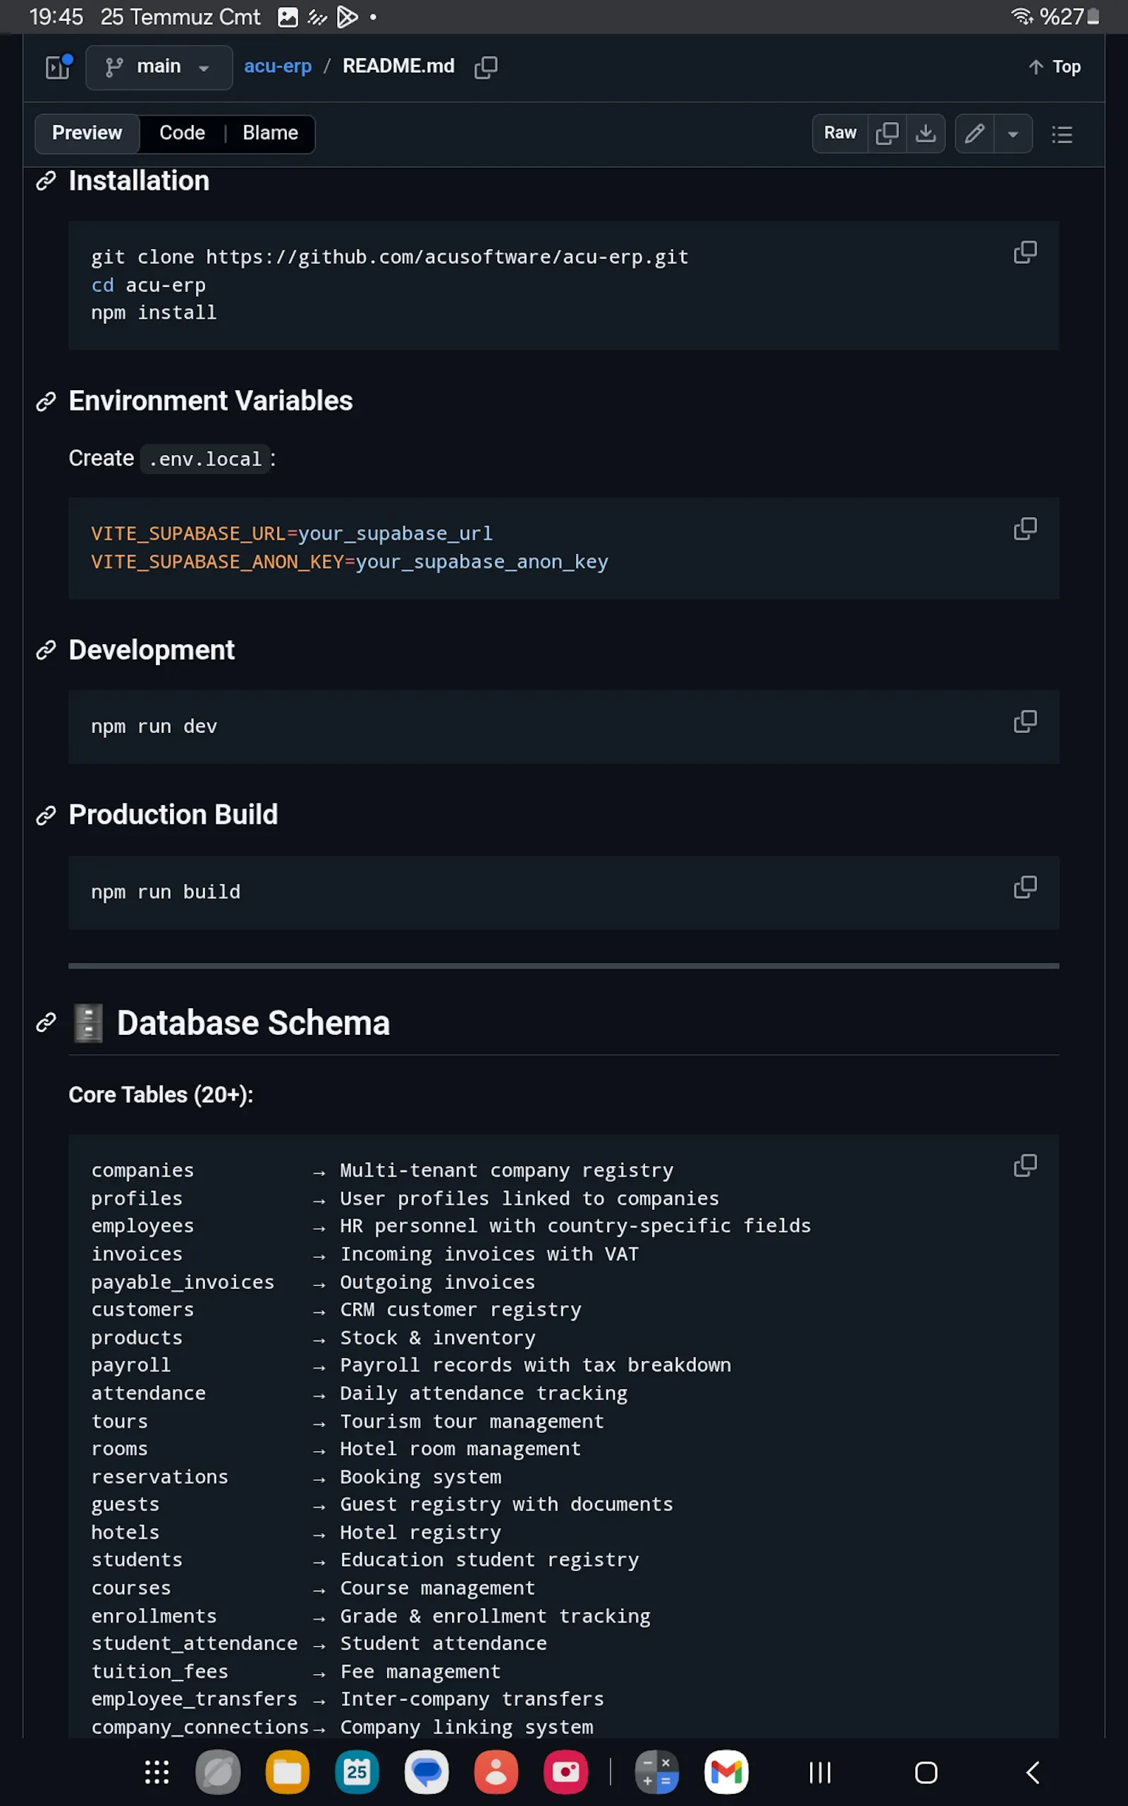This screenshot has width=1128, height=1806.
Task: Open more edit options dropdown
Action: (x=1013, y=133)
